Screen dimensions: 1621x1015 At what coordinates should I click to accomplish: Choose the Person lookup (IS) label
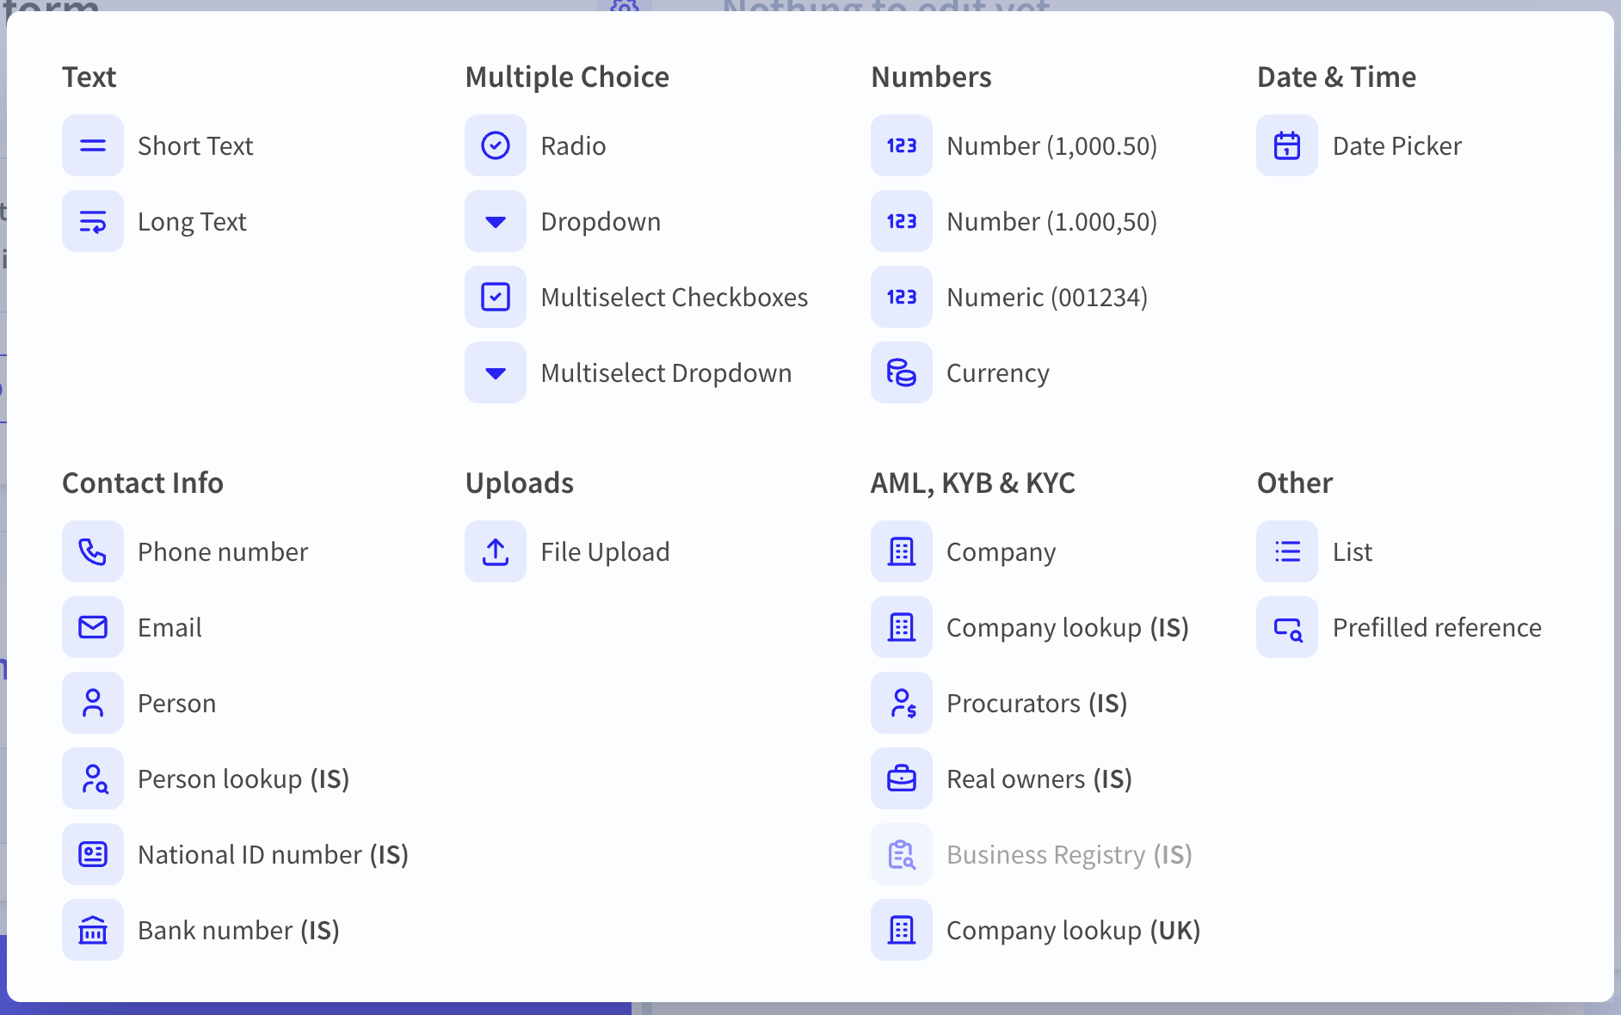click(243, 779)
